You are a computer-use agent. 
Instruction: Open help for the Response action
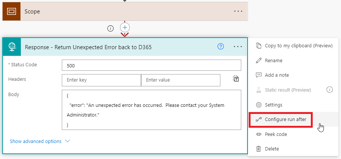[221, 47]
